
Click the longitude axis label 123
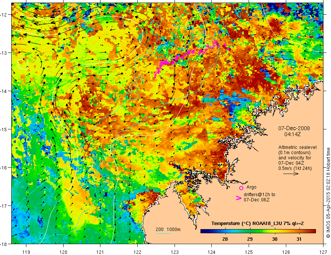175,252
